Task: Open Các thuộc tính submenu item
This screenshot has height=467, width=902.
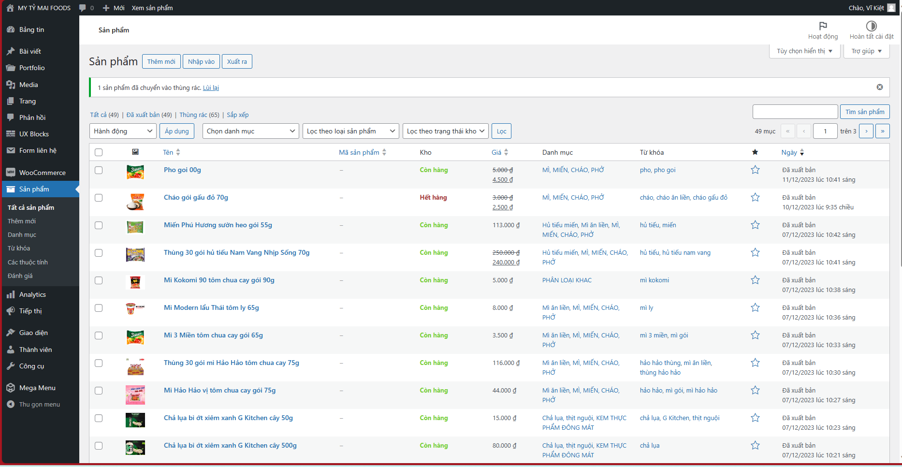Action: click(x=28, y=262)
